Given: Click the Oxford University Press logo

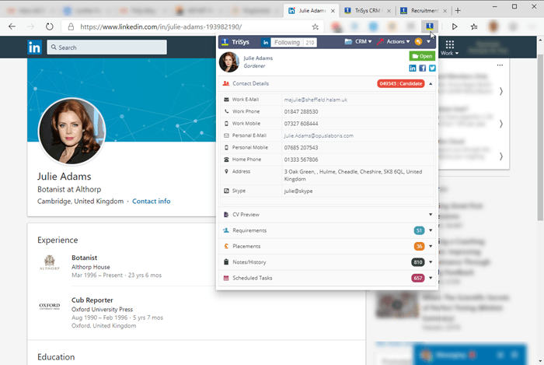Looking at the screenshot, I should click(49, 306).
